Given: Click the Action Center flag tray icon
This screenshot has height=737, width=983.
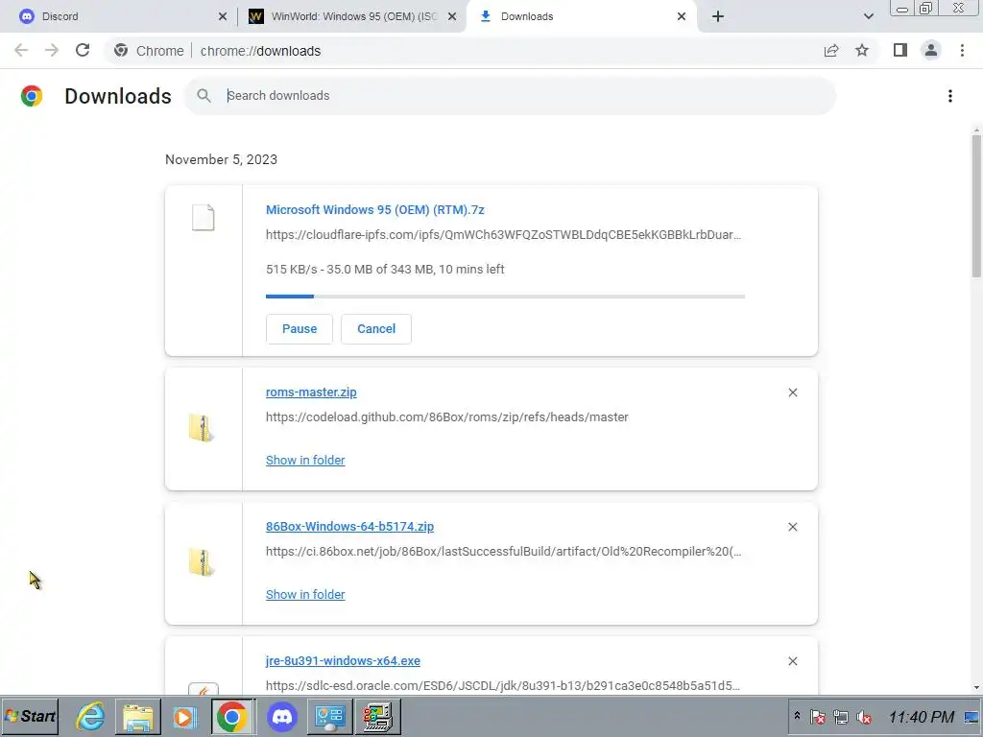Looking at the screenshot, I should [x=818, y=717].
